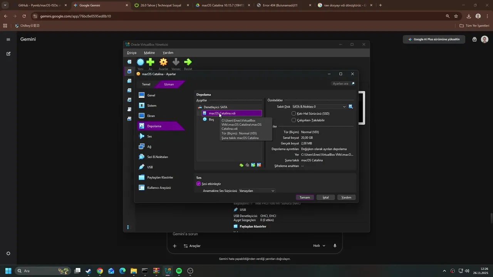Switch to the Temel settings tab
Image resolution: width=493 pixels, height=277 pixels.
(146, 84)
